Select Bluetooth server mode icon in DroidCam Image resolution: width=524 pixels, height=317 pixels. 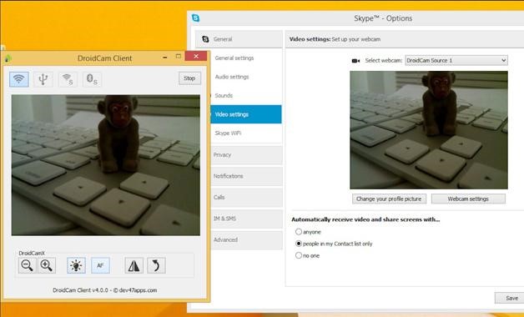click(x=92, y=79)
